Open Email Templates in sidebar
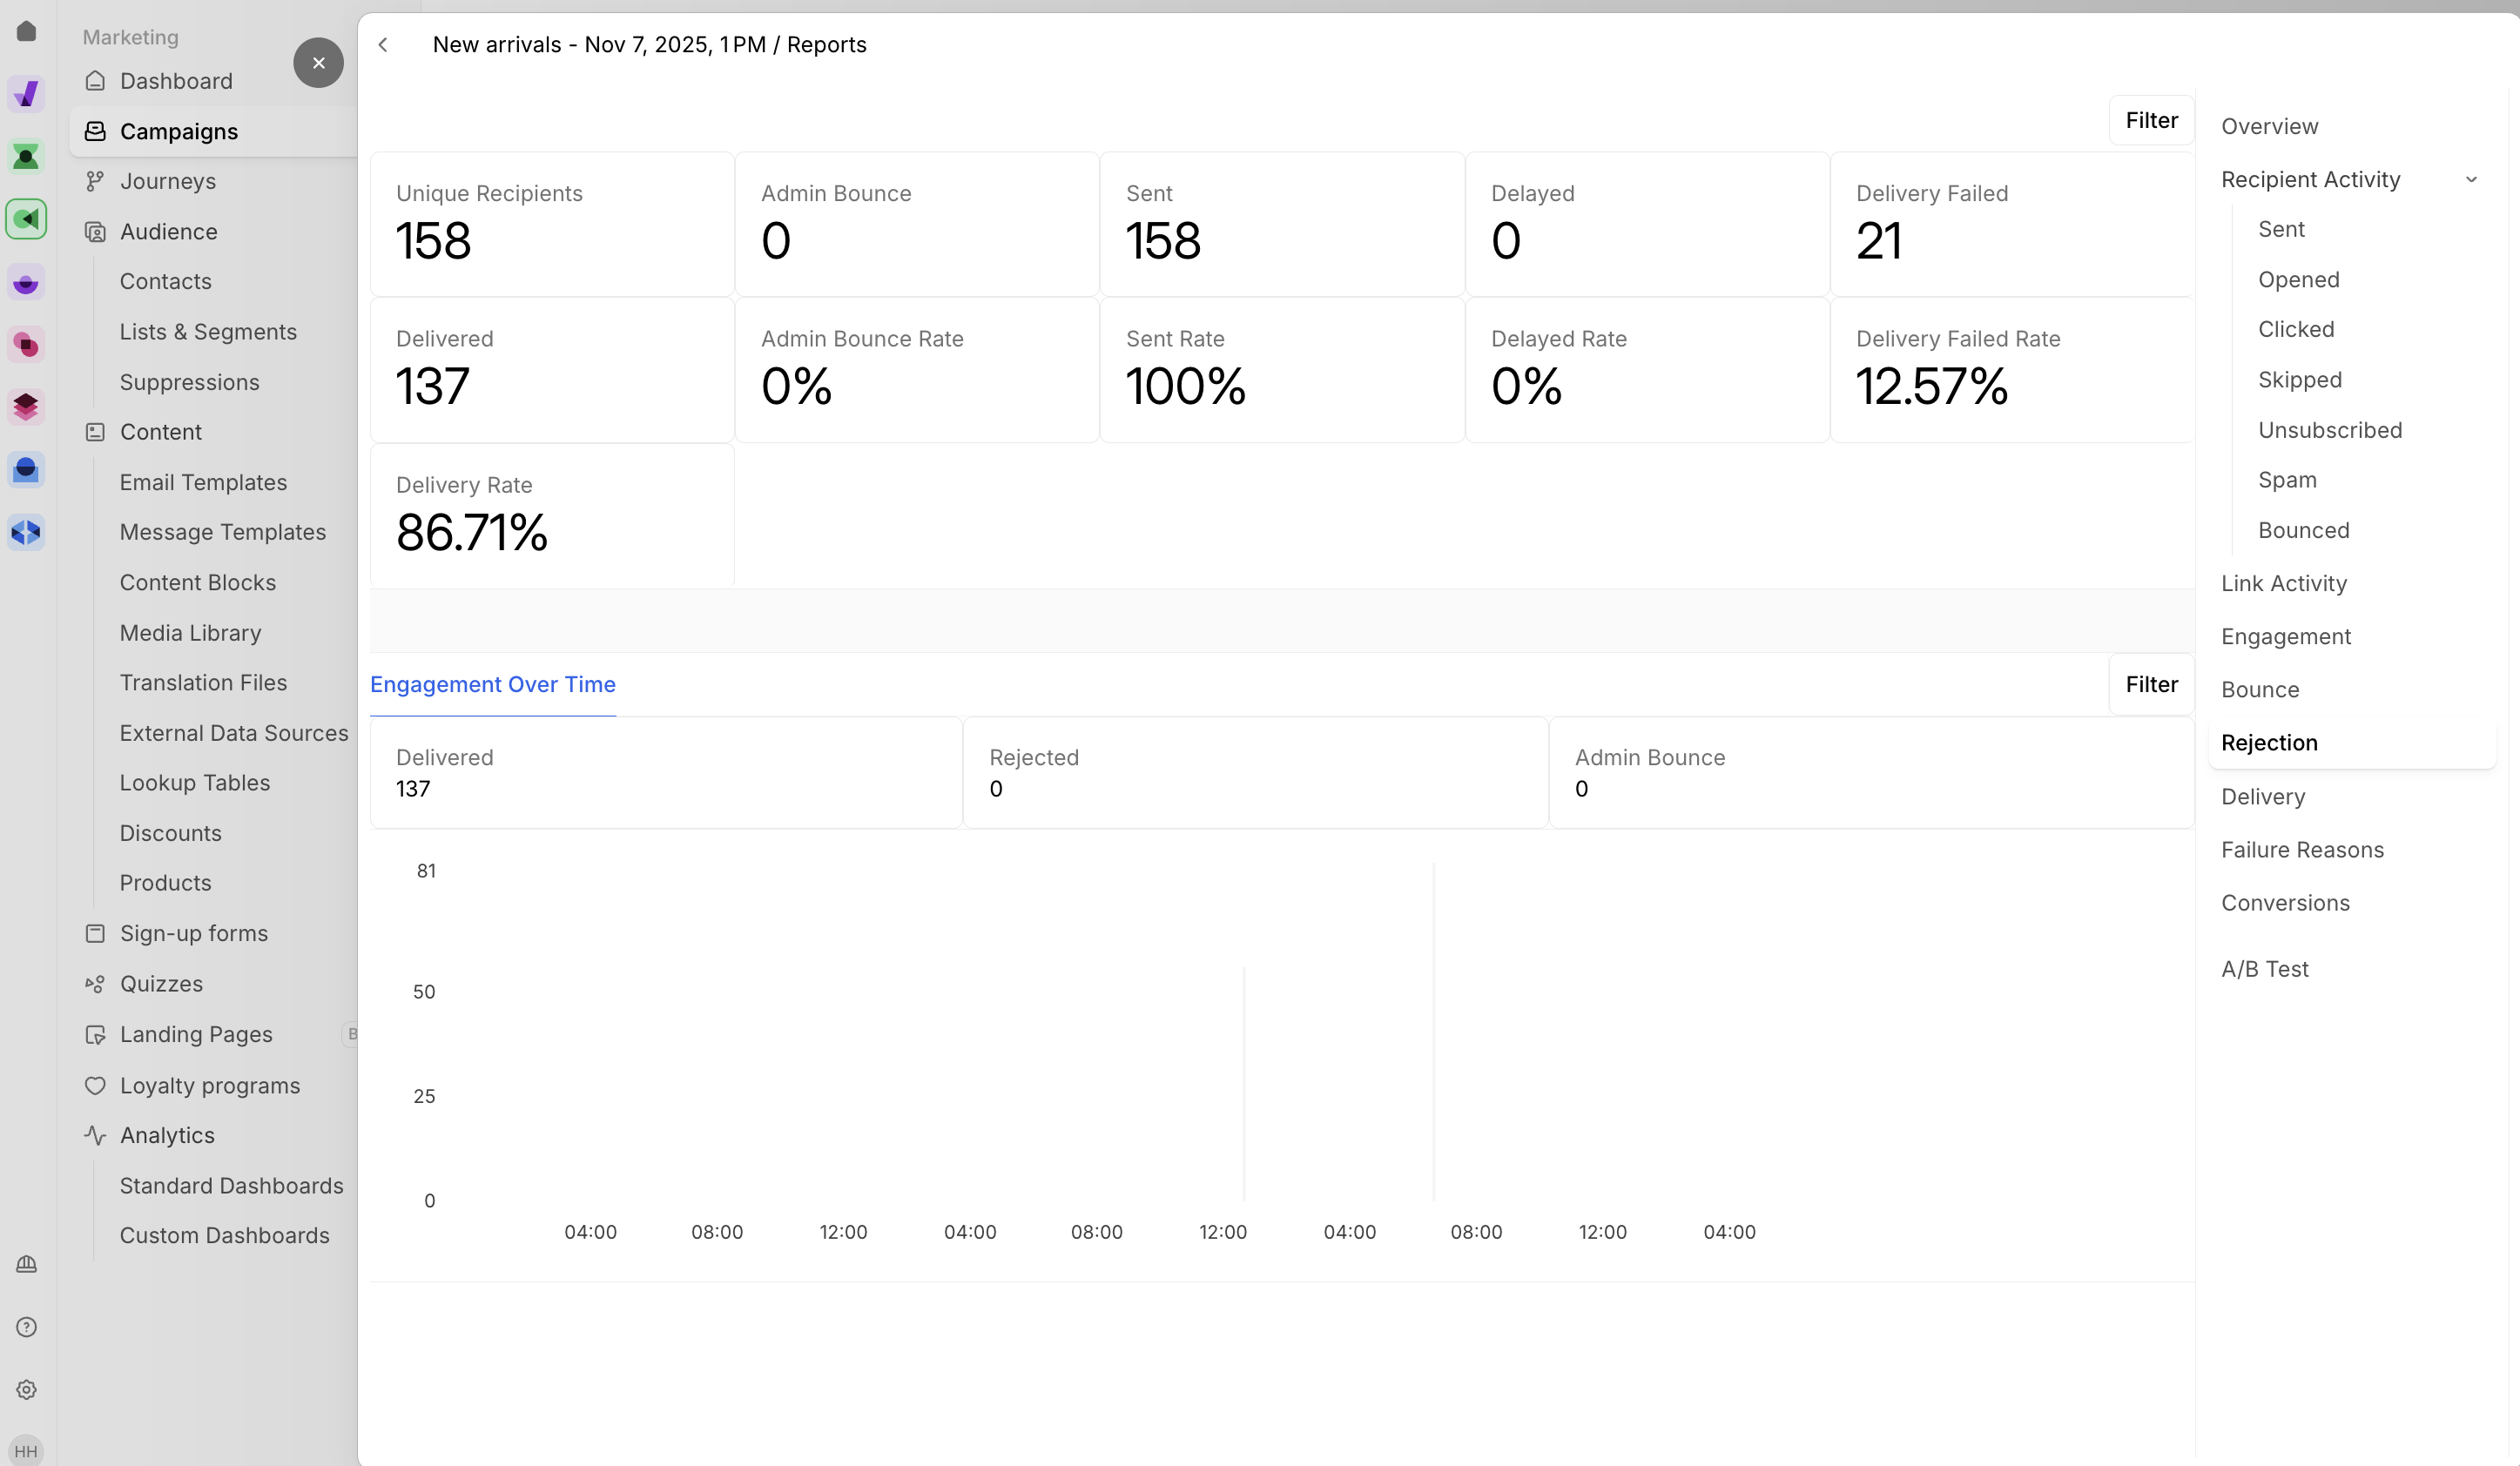 (x=203, y=482)
